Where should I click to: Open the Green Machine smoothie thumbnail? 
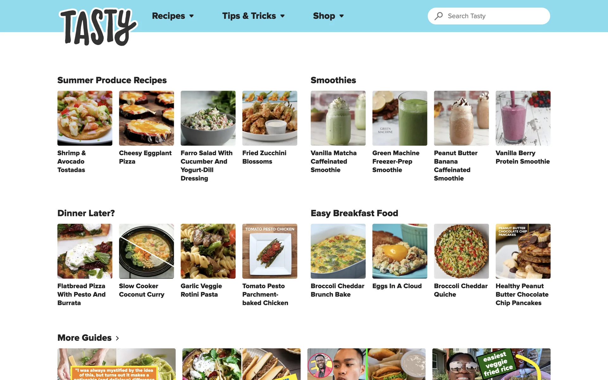pos(400,118)
